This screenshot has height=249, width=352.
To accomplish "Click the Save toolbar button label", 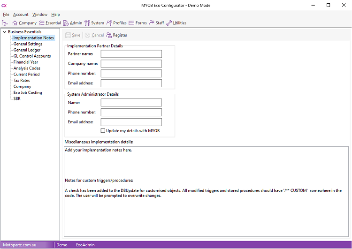I will [76, 35].
